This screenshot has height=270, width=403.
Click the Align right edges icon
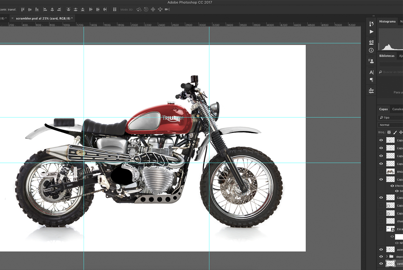[x=59, y=9]
